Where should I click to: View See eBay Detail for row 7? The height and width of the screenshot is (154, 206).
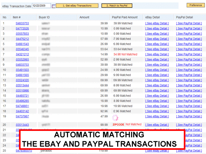[x=157, y=55]
